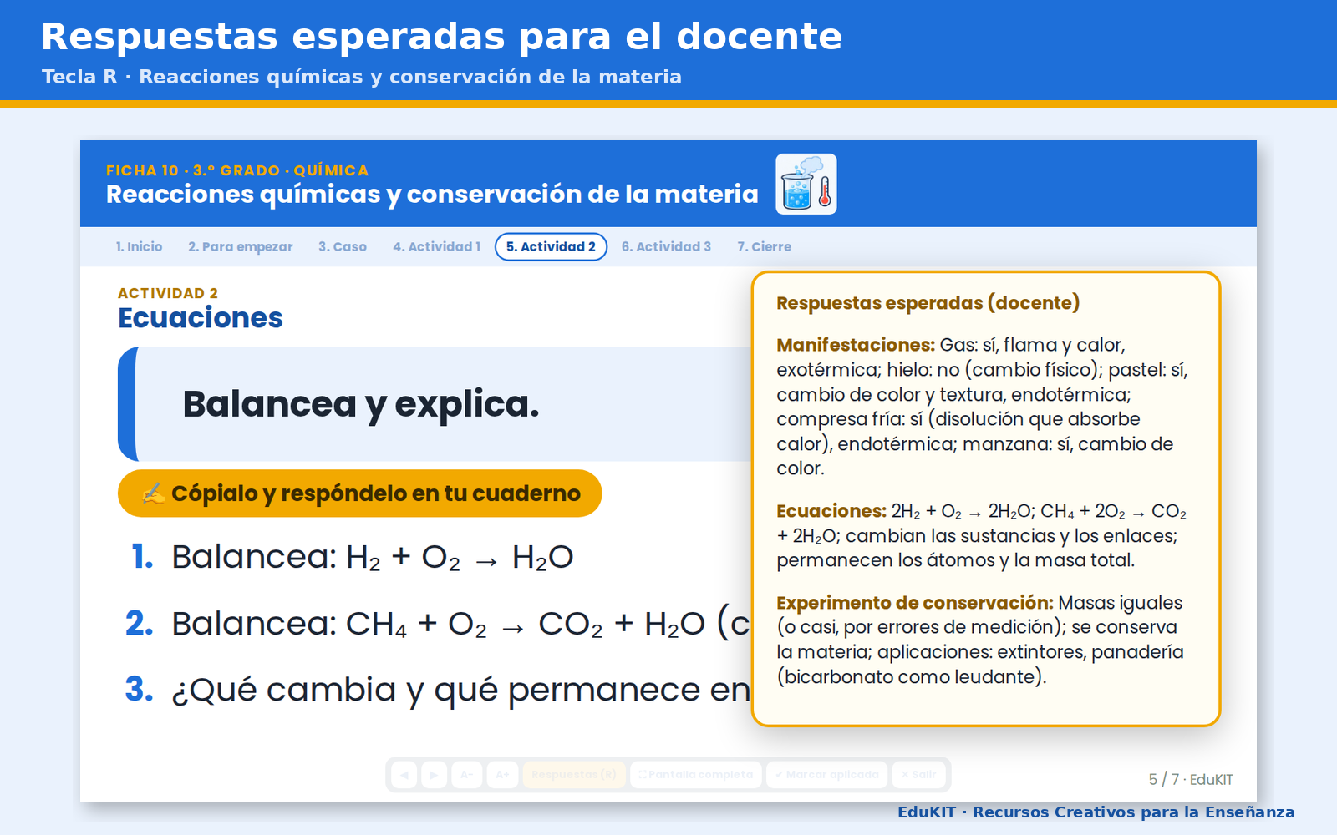Click the Salir exit button
This screenshot has width=1337, height=835.
pyautogui.click(x=918, y=775)
